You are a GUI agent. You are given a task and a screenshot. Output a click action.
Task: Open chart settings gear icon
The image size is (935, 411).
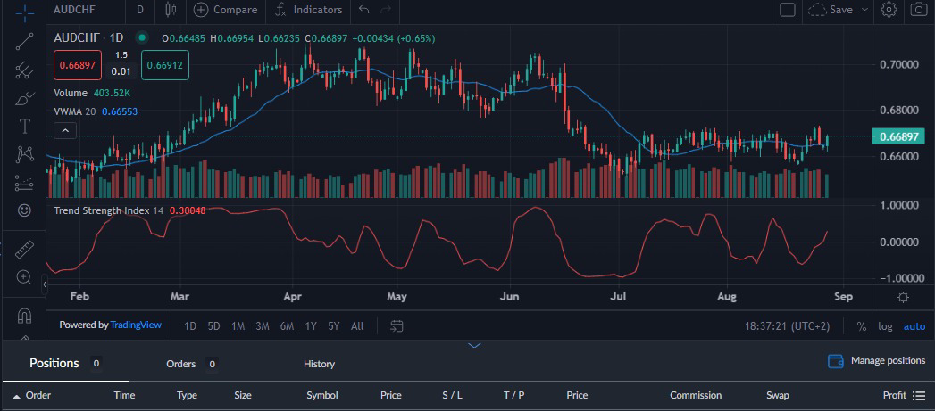[889, 10]
